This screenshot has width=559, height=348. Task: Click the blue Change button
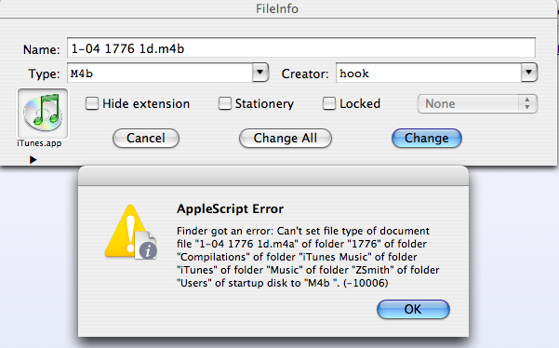[x=427, y=138]
